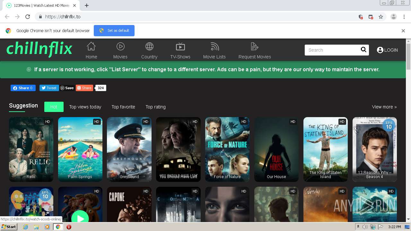
Task: Click the blocked-cookies icon in address bar
Action: point(361,17)
